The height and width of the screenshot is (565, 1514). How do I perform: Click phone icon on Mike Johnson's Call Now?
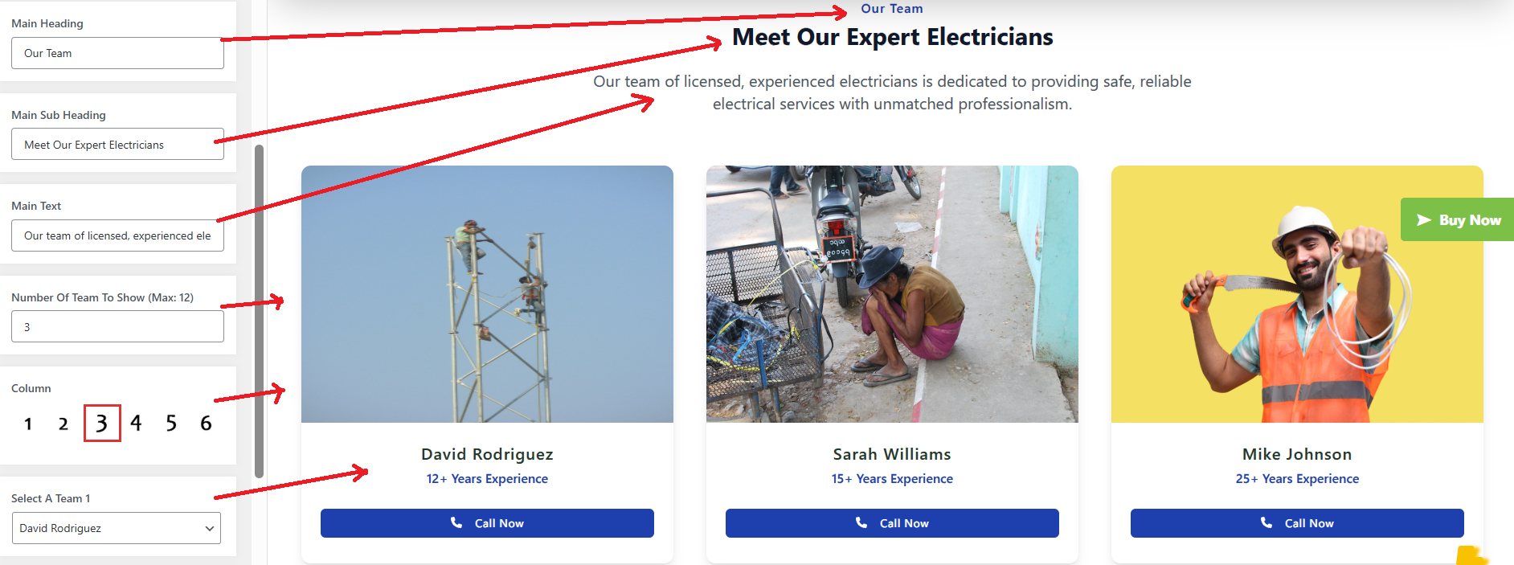point(1266,522)
